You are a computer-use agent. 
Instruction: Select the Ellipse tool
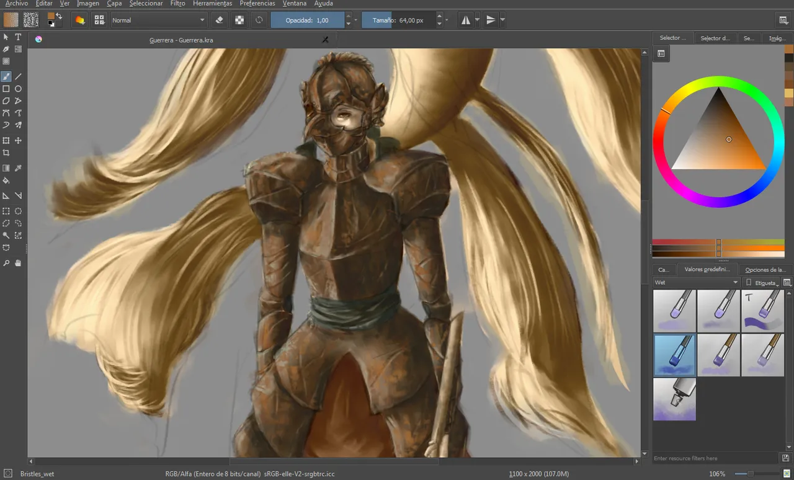click(18, 89)
